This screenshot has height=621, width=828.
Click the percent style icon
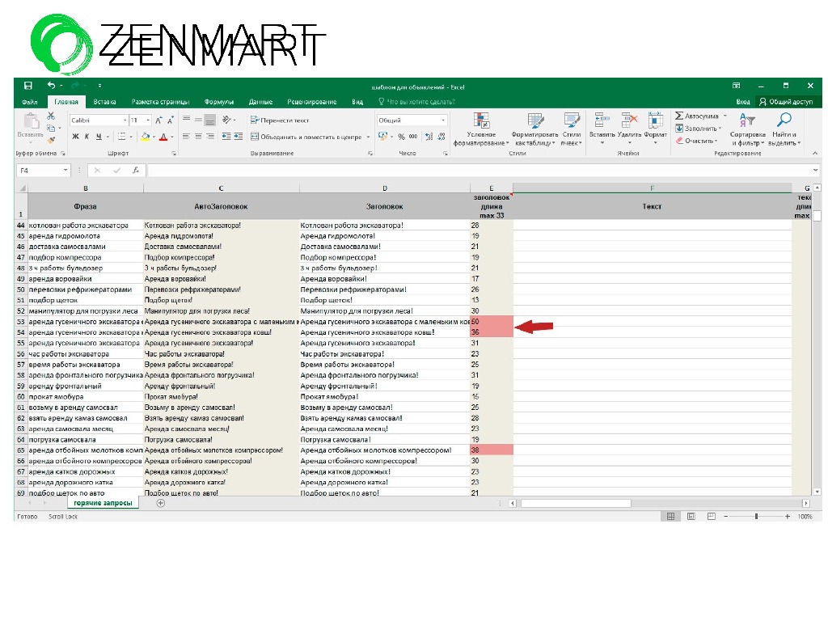coord(401,137)
